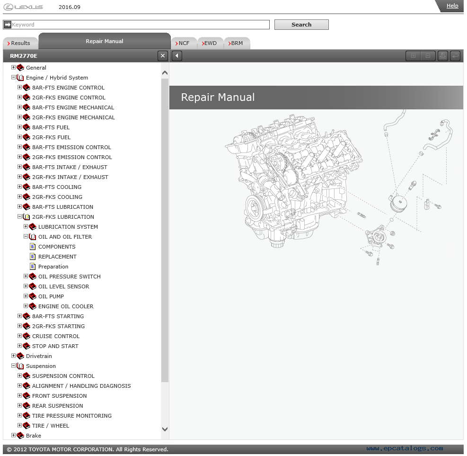Expand the OIL PRESSURE SWITCH node

click(26, 276)
